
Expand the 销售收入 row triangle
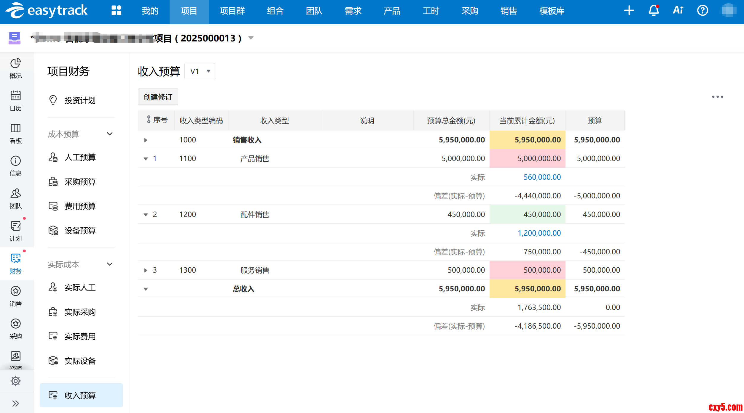click(146, 140)
